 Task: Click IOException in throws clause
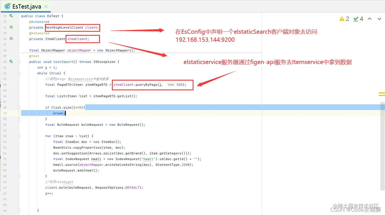[x=104, y=62]
